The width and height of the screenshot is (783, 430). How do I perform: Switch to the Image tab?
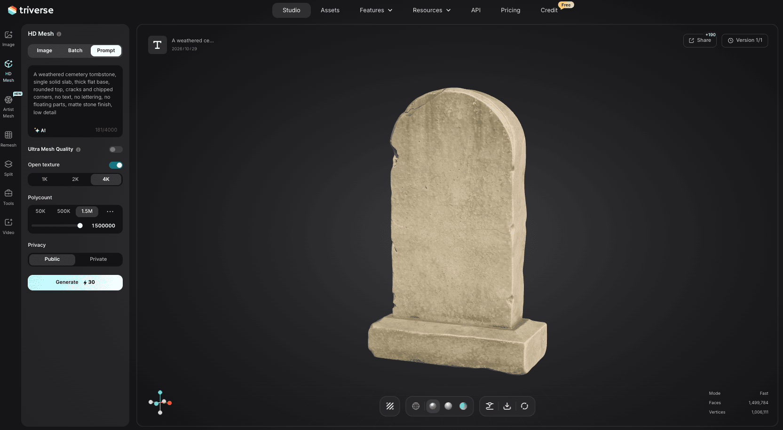coord(45,51)
